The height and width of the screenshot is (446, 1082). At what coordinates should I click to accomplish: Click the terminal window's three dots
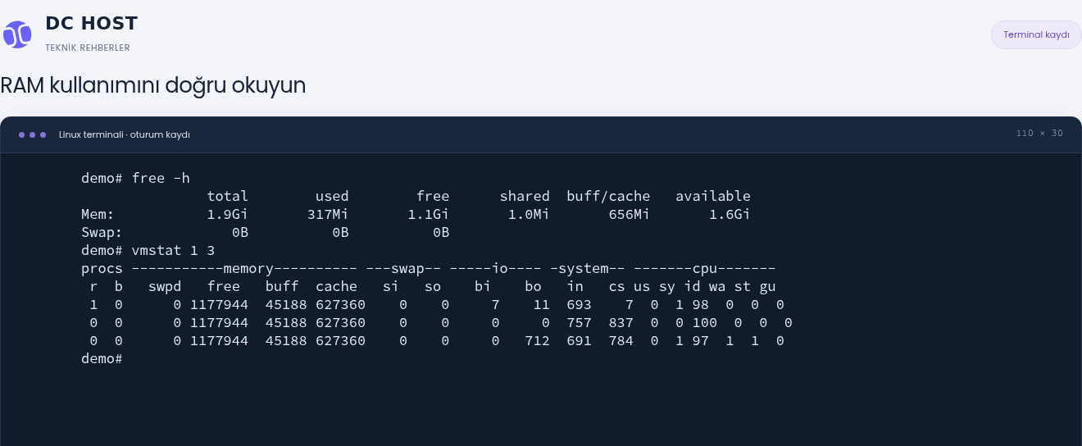(32, 134)
